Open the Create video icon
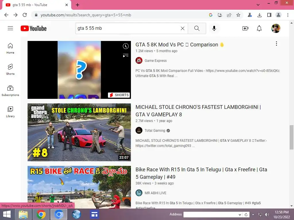294x220 pixels. pos(245,28)
